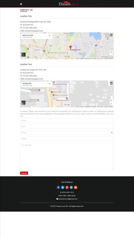This screenshot has height=238, width=134.
Task: Open the RSS feed icon
Action: 76,188
